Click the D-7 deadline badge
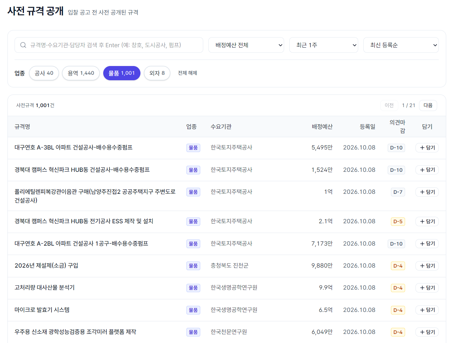The height and width of the screenshot is (343, 453). [398, 192]
